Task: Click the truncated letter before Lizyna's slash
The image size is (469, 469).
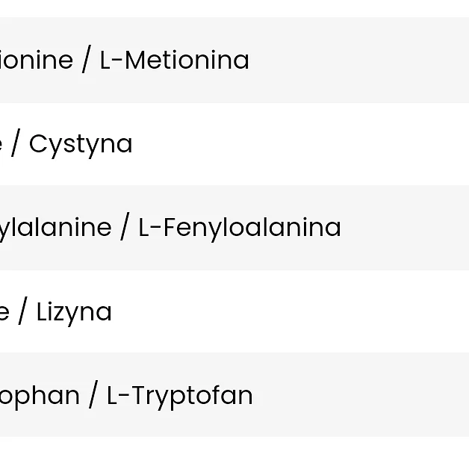Action: pos(4,312)
